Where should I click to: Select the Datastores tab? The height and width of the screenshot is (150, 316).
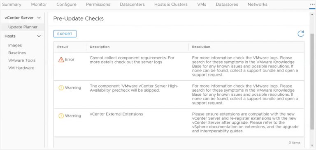(x=227, y=5)
